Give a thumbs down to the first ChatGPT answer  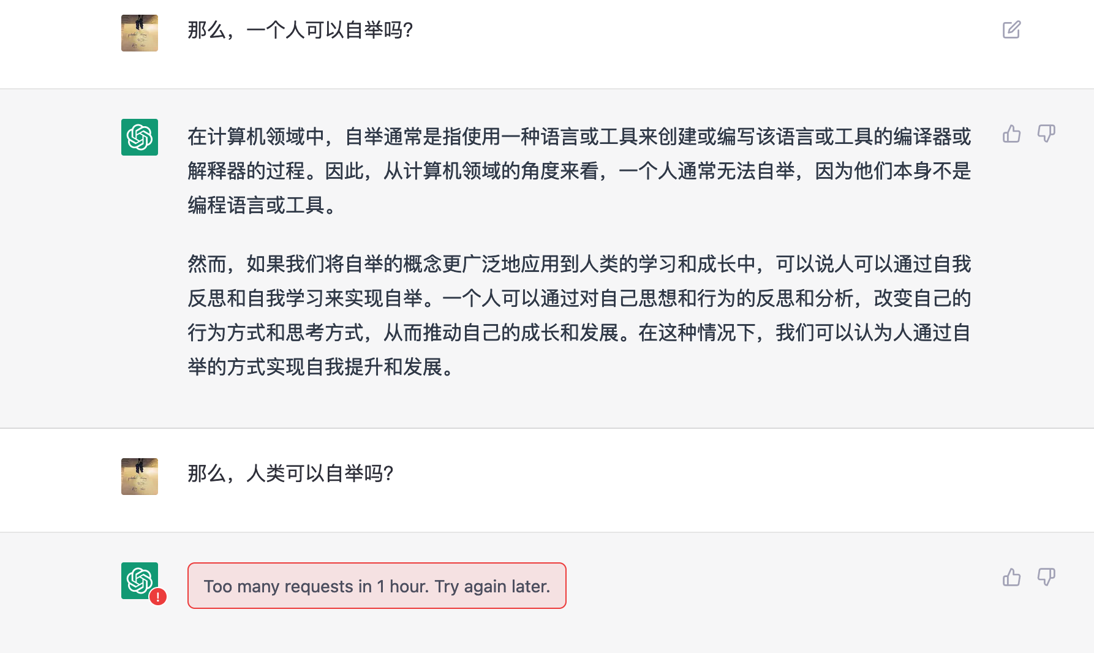coord(1047,135)
